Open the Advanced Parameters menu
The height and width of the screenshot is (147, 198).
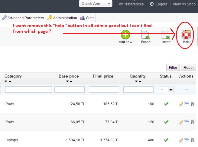(x=23, y=18)
